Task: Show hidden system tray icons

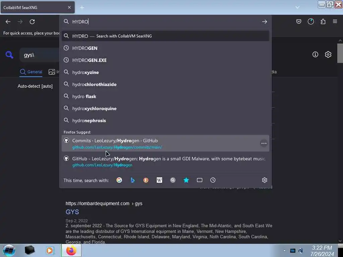Action: (x=285, y=251)
